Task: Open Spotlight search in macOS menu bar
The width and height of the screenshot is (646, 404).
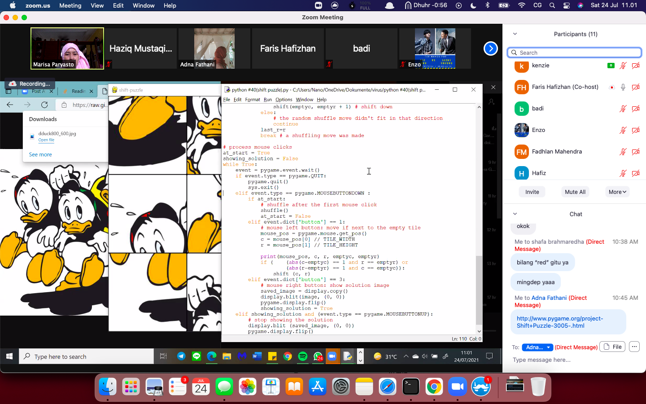Action: point(552,5)
